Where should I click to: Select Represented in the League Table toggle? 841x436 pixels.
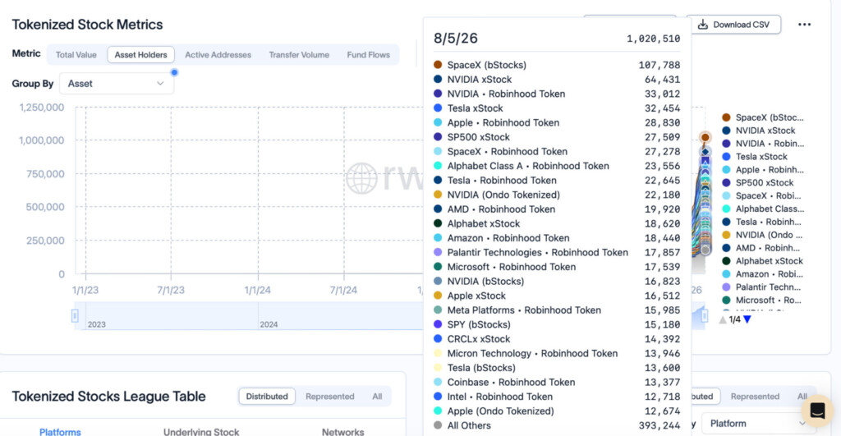(x=330, y=397)
